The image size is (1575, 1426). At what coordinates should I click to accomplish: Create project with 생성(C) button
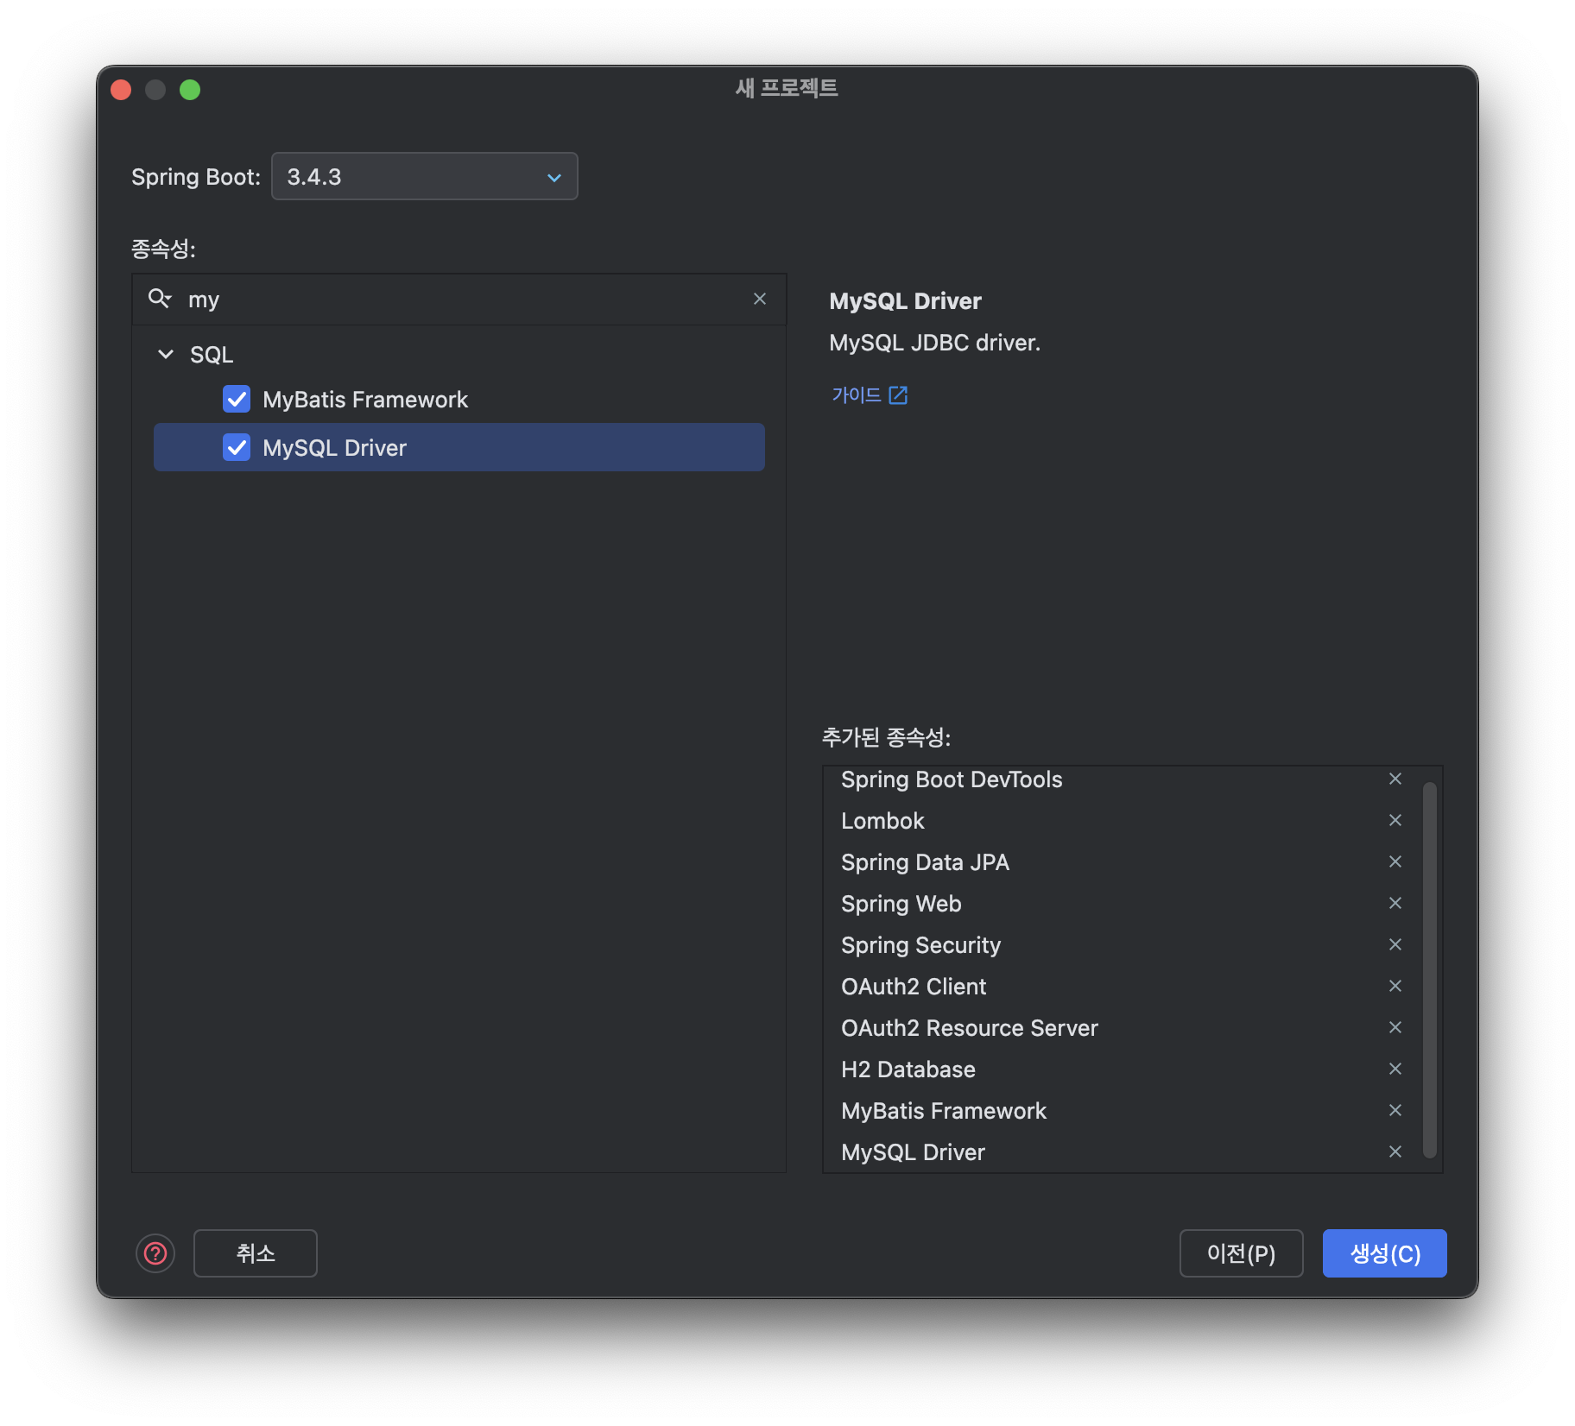pos(1384,1253)
